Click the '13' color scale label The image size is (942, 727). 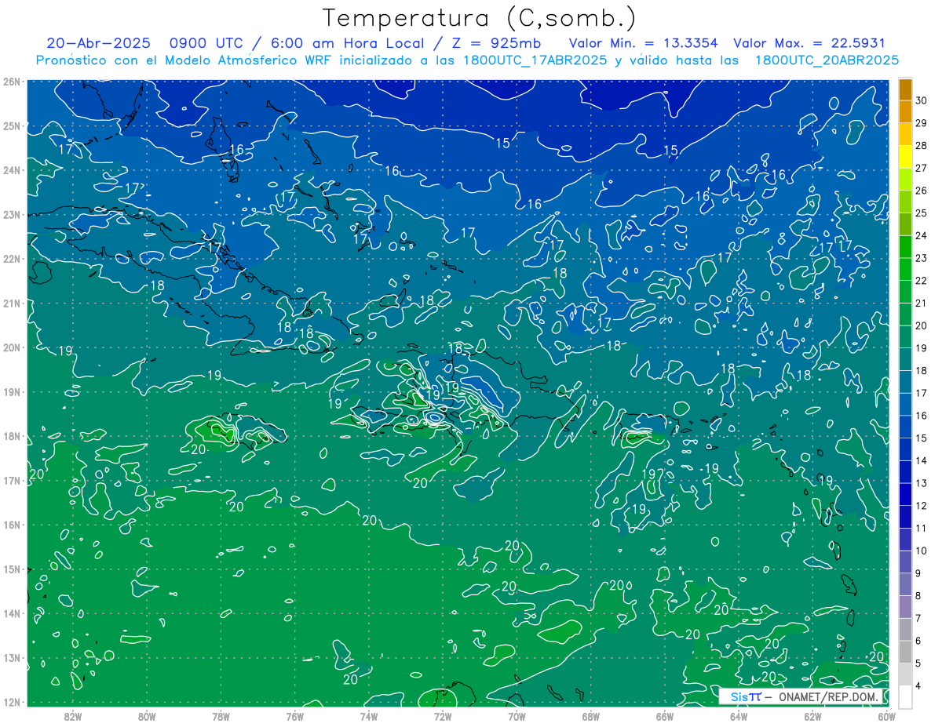coord(922,483)
